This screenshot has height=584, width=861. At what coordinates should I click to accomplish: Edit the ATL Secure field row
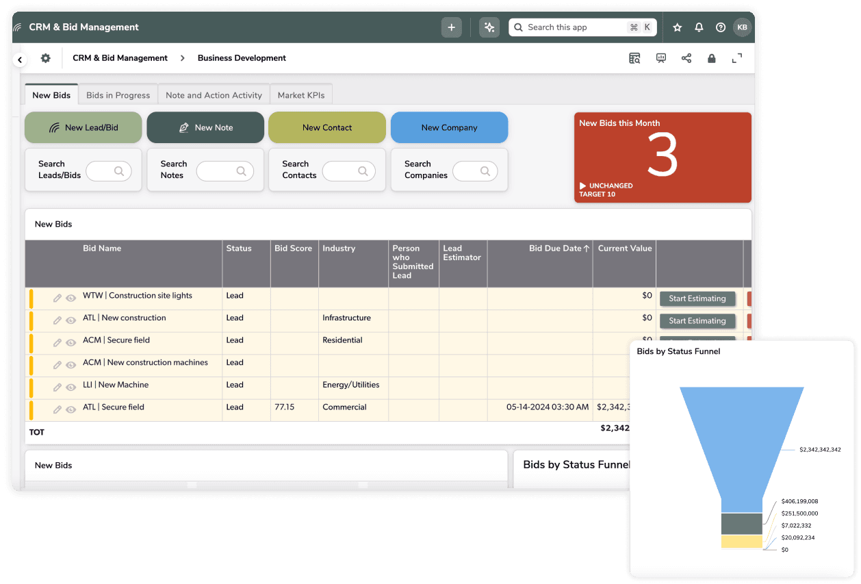pos(57,409)
